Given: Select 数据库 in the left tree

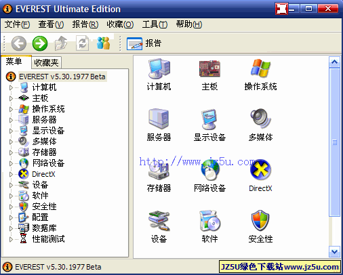Looking at the screenshot, I should 44,228.
